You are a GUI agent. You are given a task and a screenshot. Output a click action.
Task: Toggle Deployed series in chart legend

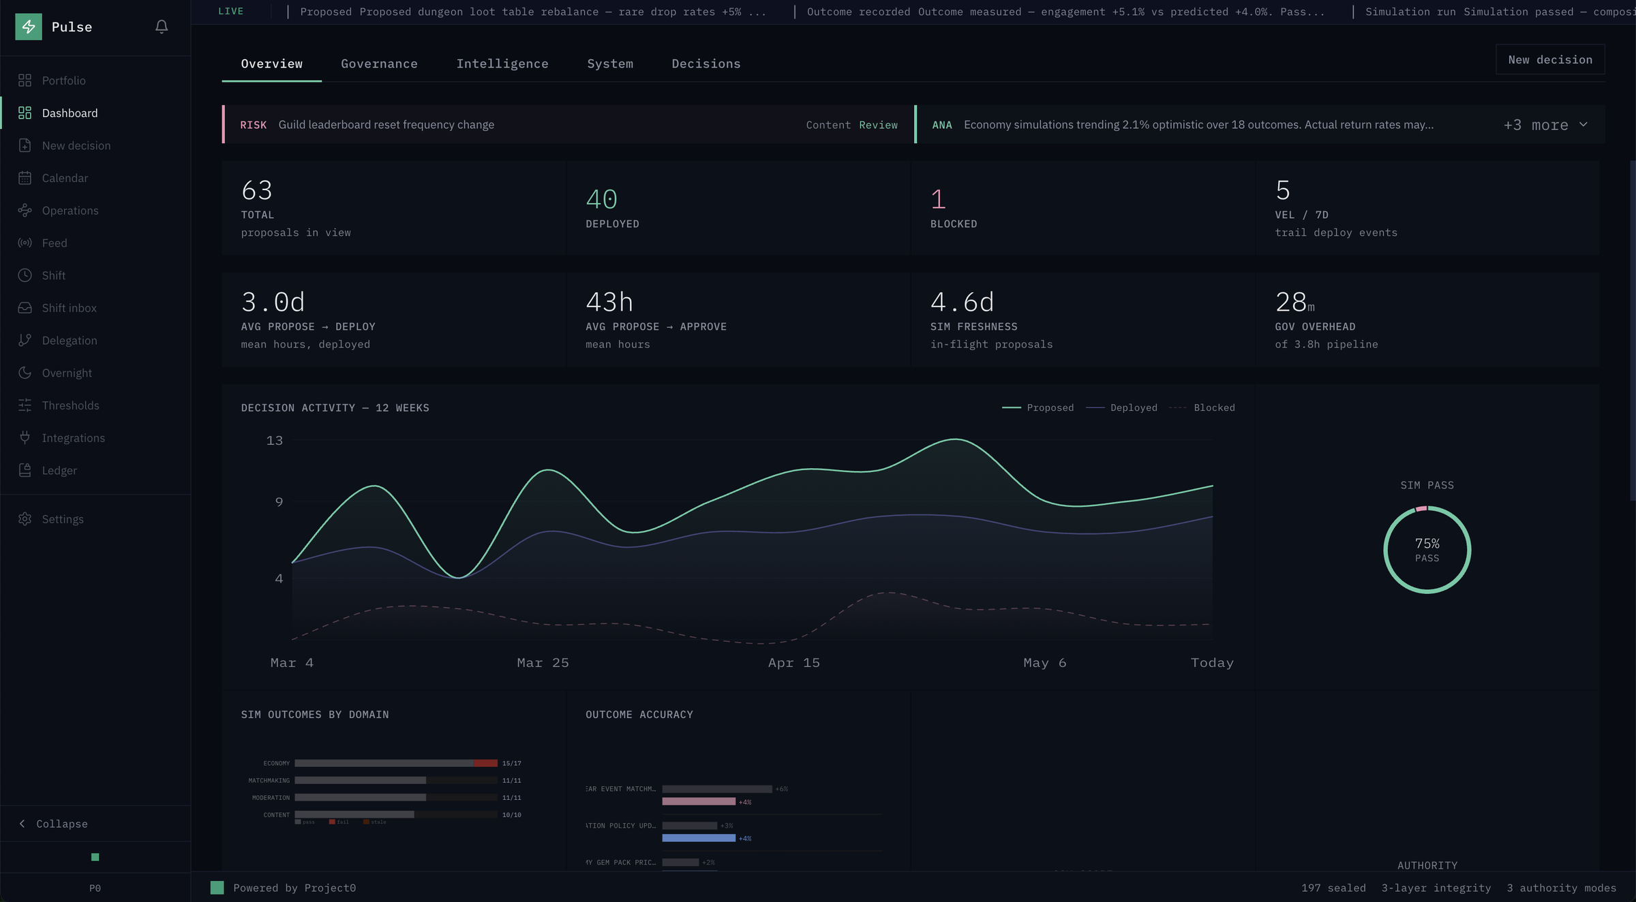(1121, 407)
